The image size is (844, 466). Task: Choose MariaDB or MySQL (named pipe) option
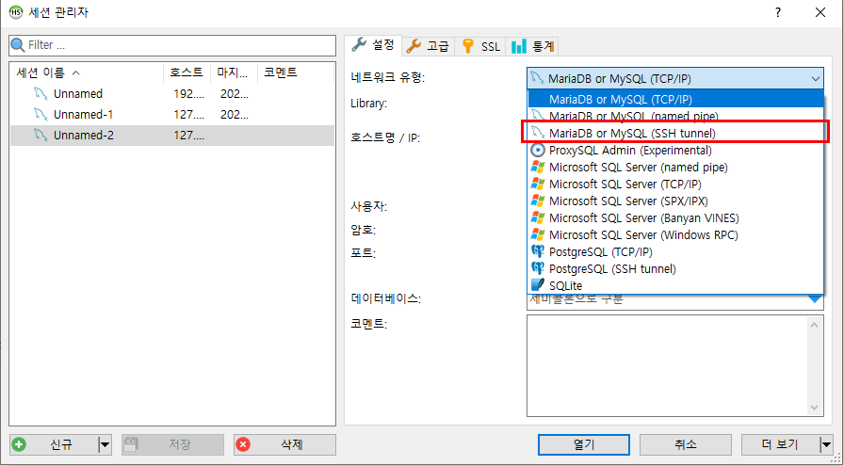(x=675, y=115)
